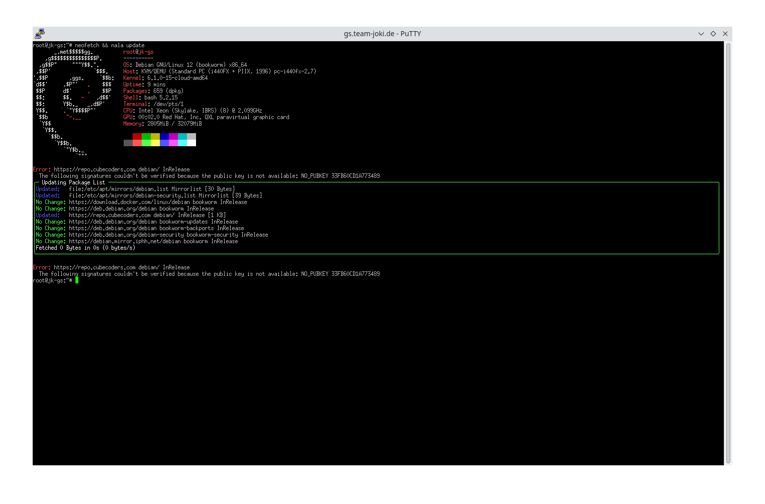Click the red 'root@jk-gs' neofetch header
This screenshot has height=504, width=765.
(138, 52)
